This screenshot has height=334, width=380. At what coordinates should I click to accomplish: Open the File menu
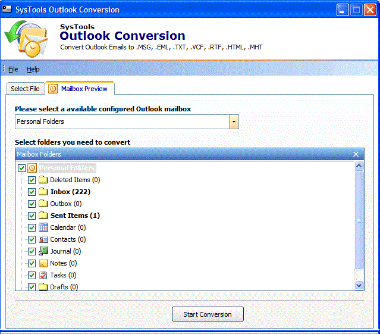[x=13, y=69]
